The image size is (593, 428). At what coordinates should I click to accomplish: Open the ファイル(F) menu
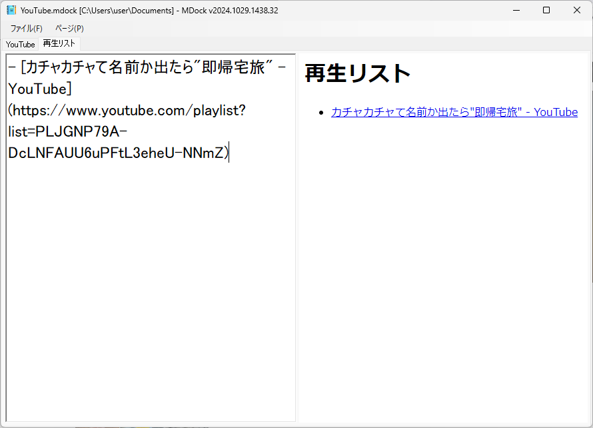[x=26, y=29]
